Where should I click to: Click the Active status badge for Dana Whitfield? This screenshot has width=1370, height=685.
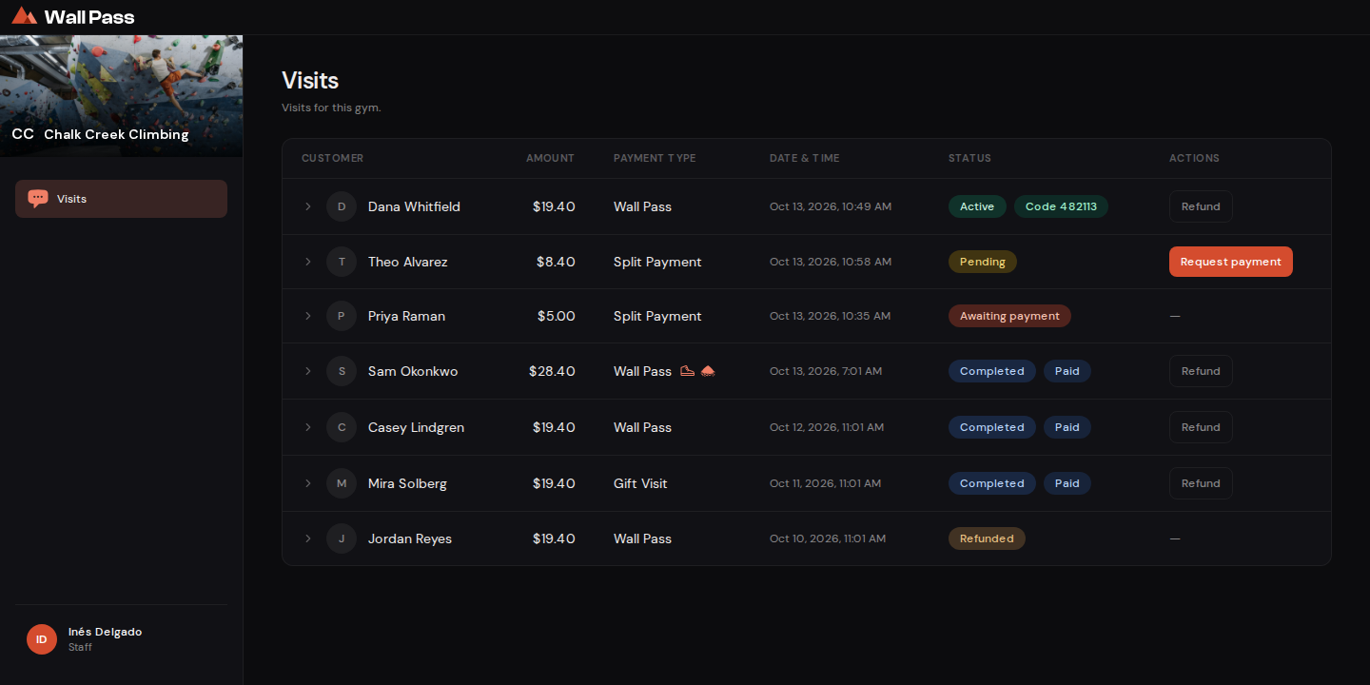click(977, 206)
